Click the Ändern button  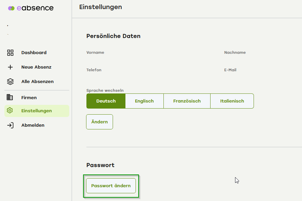[x=99, y=122]
